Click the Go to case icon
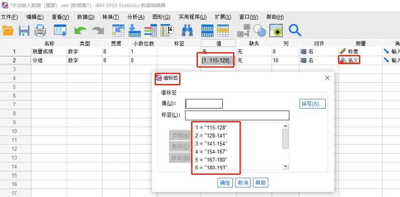Screen dimensions: 400x197 tap(119, 30)
